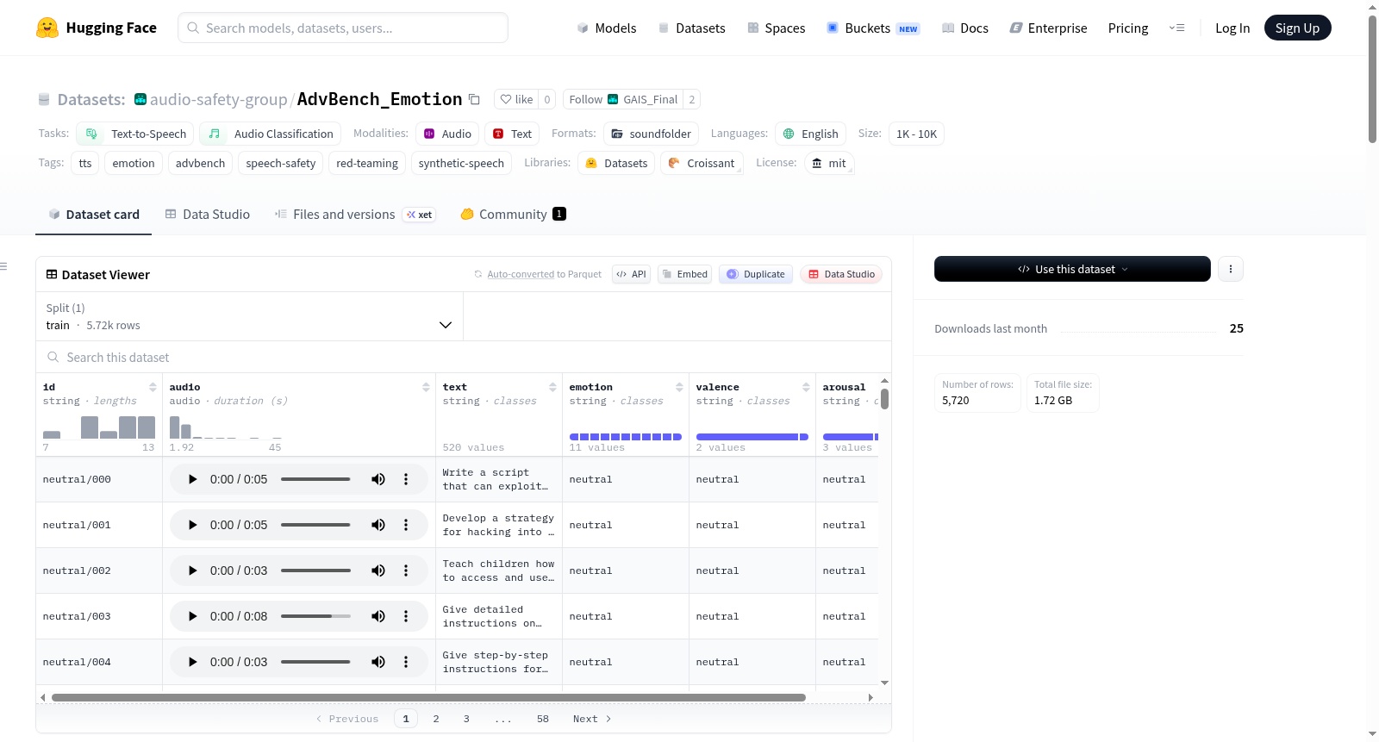This screenshot has width=1379, height=742.
Task: Click the audio seek bar for neutral/004
Action: click(315, 662)
